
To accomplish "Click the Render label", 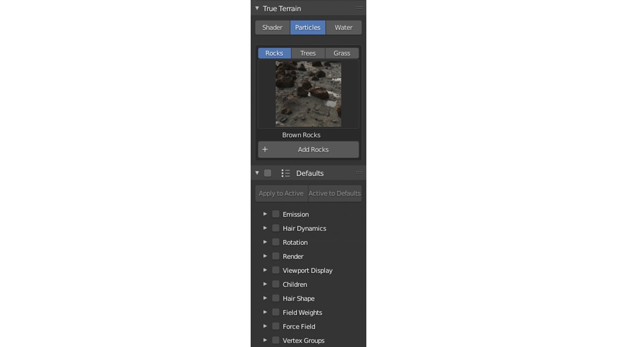I will (x=293, y=256).
